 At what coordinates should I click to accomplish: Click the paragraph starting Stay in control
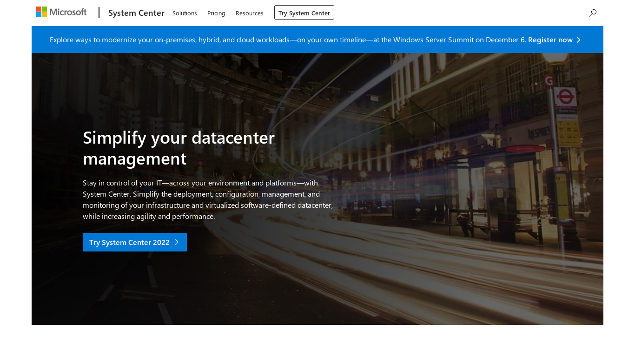click(208, 199)
